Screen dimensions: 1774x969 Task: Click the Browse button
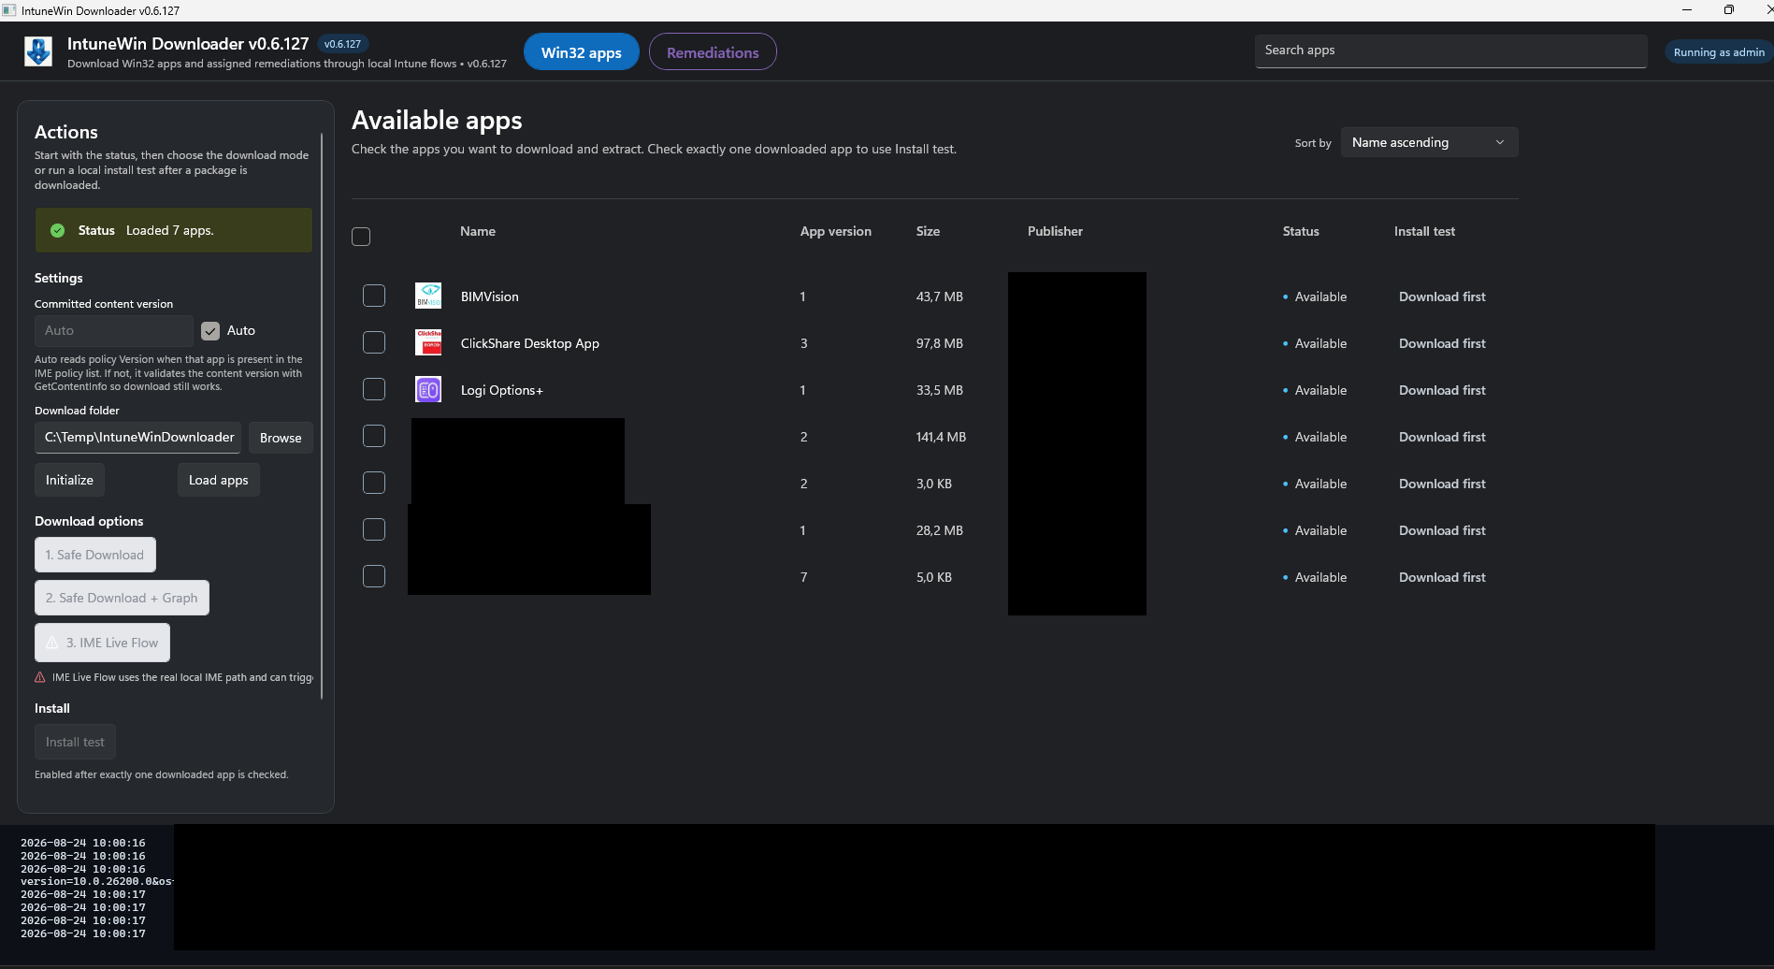[x=281, y=438]
